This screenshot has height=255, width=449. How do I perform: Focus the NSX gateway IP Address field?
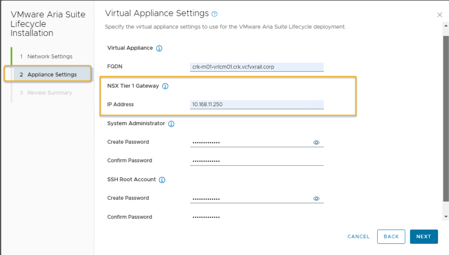pyautogui.click(x=256, y=105)
